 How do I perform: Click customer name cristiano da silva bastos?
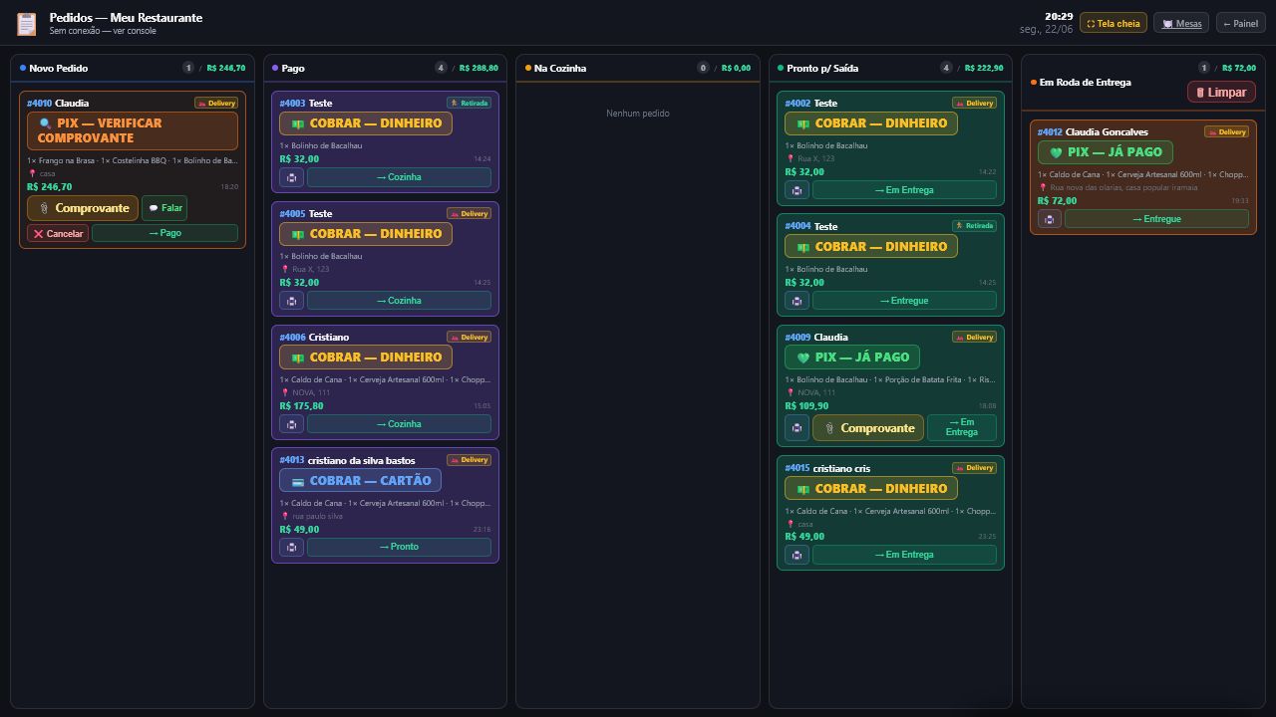point(361,460)
